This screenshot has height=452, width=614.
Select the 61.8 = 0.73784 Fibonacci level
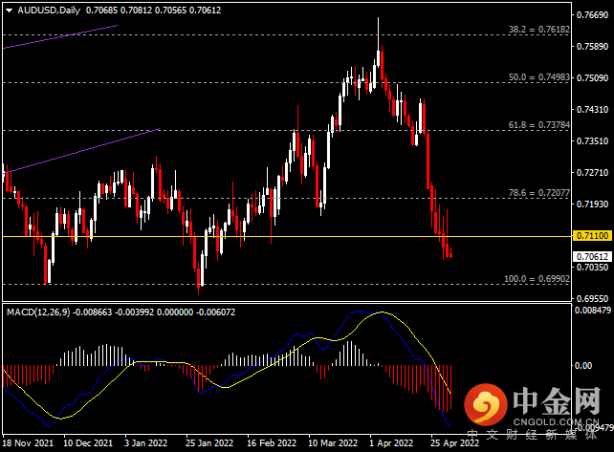click(538, 125)
